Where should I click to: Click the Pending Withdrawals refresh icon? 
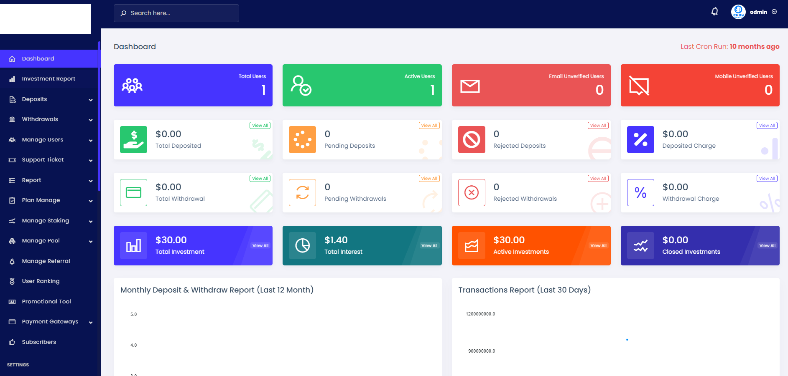coord(302,192)
